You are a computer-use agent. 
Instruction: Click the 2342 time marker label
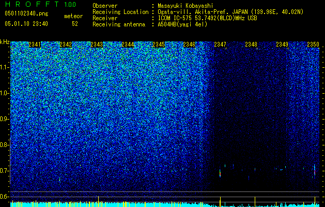pyautogui.click(x=66, y=45)
